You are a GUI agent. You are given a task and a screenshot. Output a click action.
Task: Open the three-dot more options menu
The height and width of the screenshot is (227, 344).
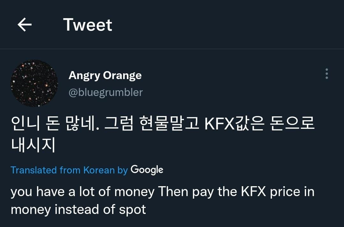[326, 74]
